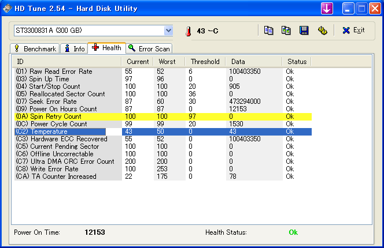Screen dimensions: 384x248
Task: Select the (04) Start/Stop Count row
Action: (163, 87)
